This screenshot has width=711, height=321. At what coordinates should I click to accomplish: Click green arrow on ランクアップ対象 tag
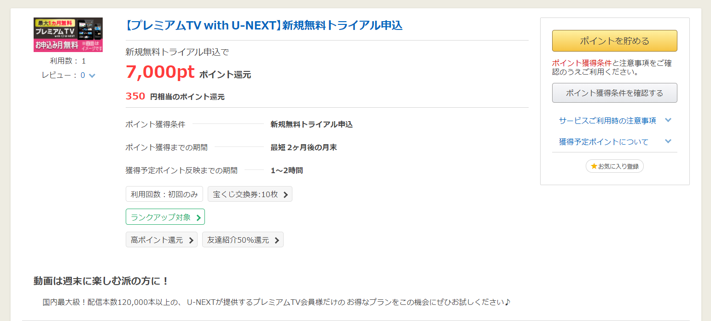coord(198,217)
